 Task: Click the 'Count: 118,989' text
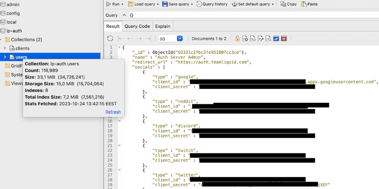(41, 71)
